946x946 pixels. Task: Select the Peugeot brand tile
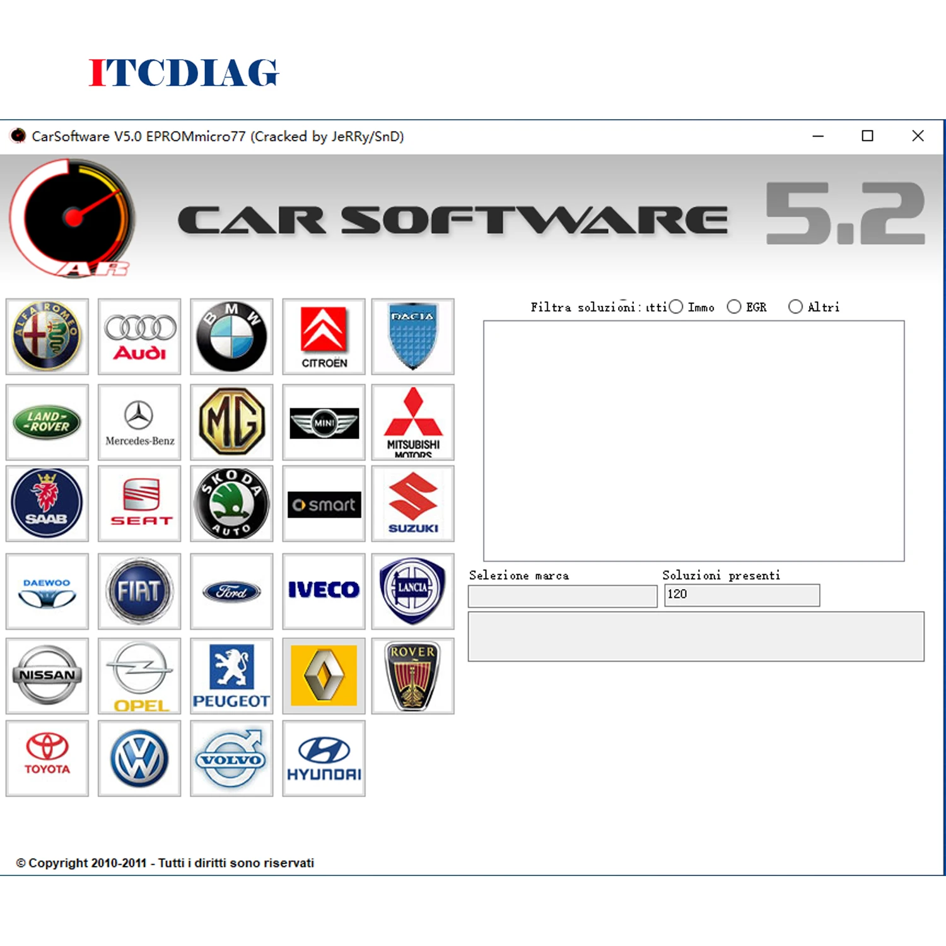click(231, 675)
